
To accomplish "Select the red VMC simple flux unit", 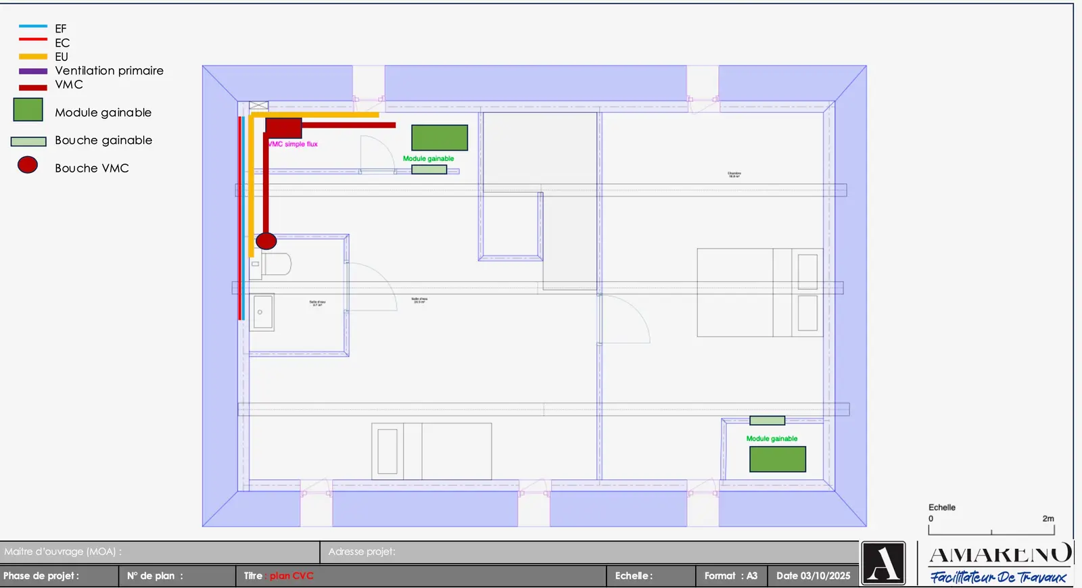I will tap(283, 128).
